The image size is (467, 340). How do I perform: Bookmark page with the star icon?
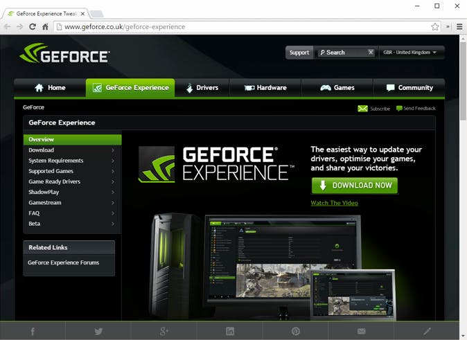[x=435, y=27]
